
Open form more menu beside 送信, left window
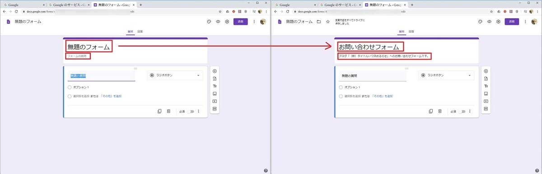tap(254, 22)
